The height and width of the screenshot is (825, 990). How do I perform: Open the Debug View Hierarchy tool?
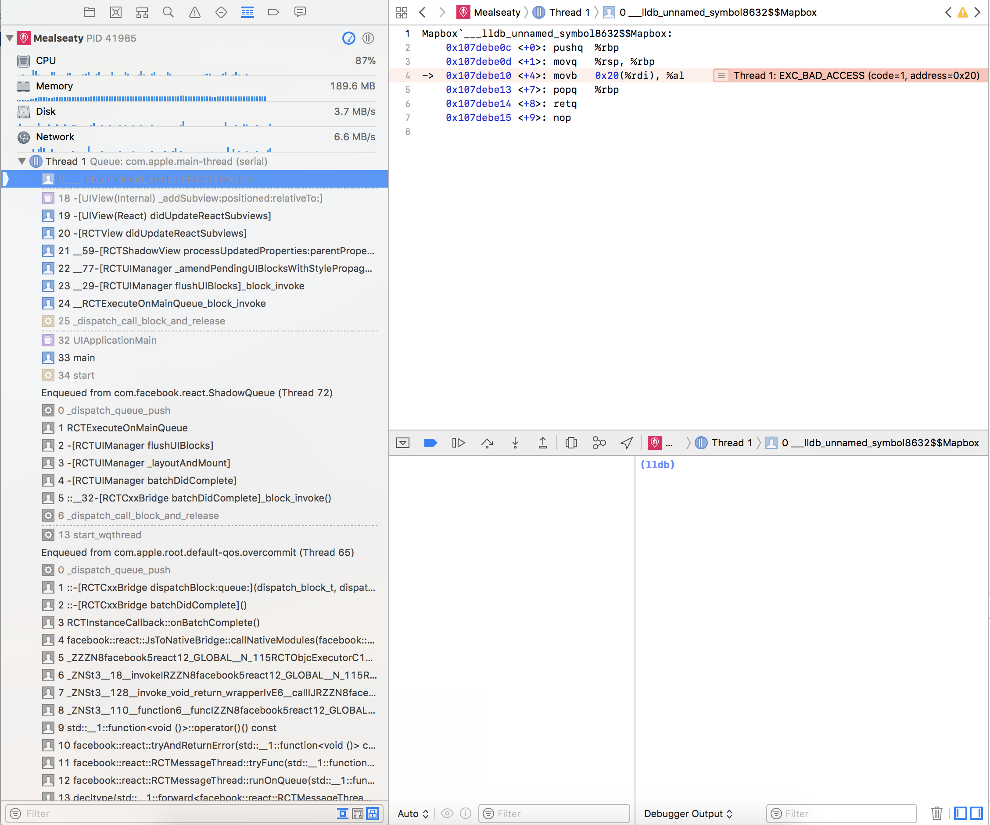571,443
